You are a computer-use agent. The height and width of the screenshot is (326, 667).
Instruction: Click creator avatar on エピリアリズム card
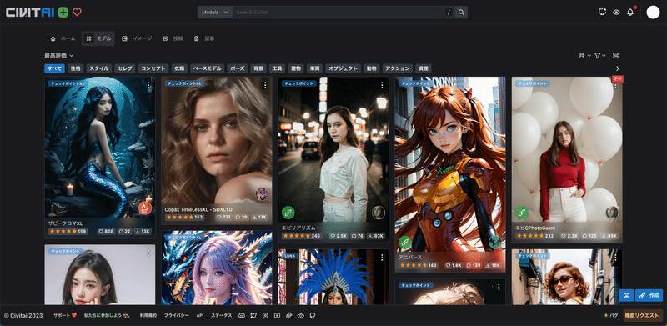point(379,213)
